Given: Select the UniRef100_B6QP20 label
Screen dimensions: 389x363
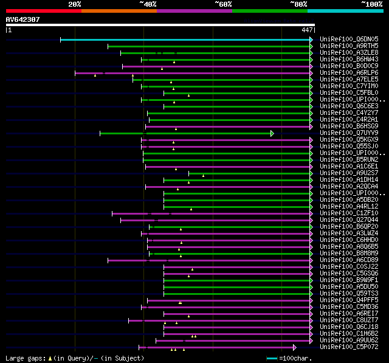Looking at the screenshot, I should click(349, 227).
